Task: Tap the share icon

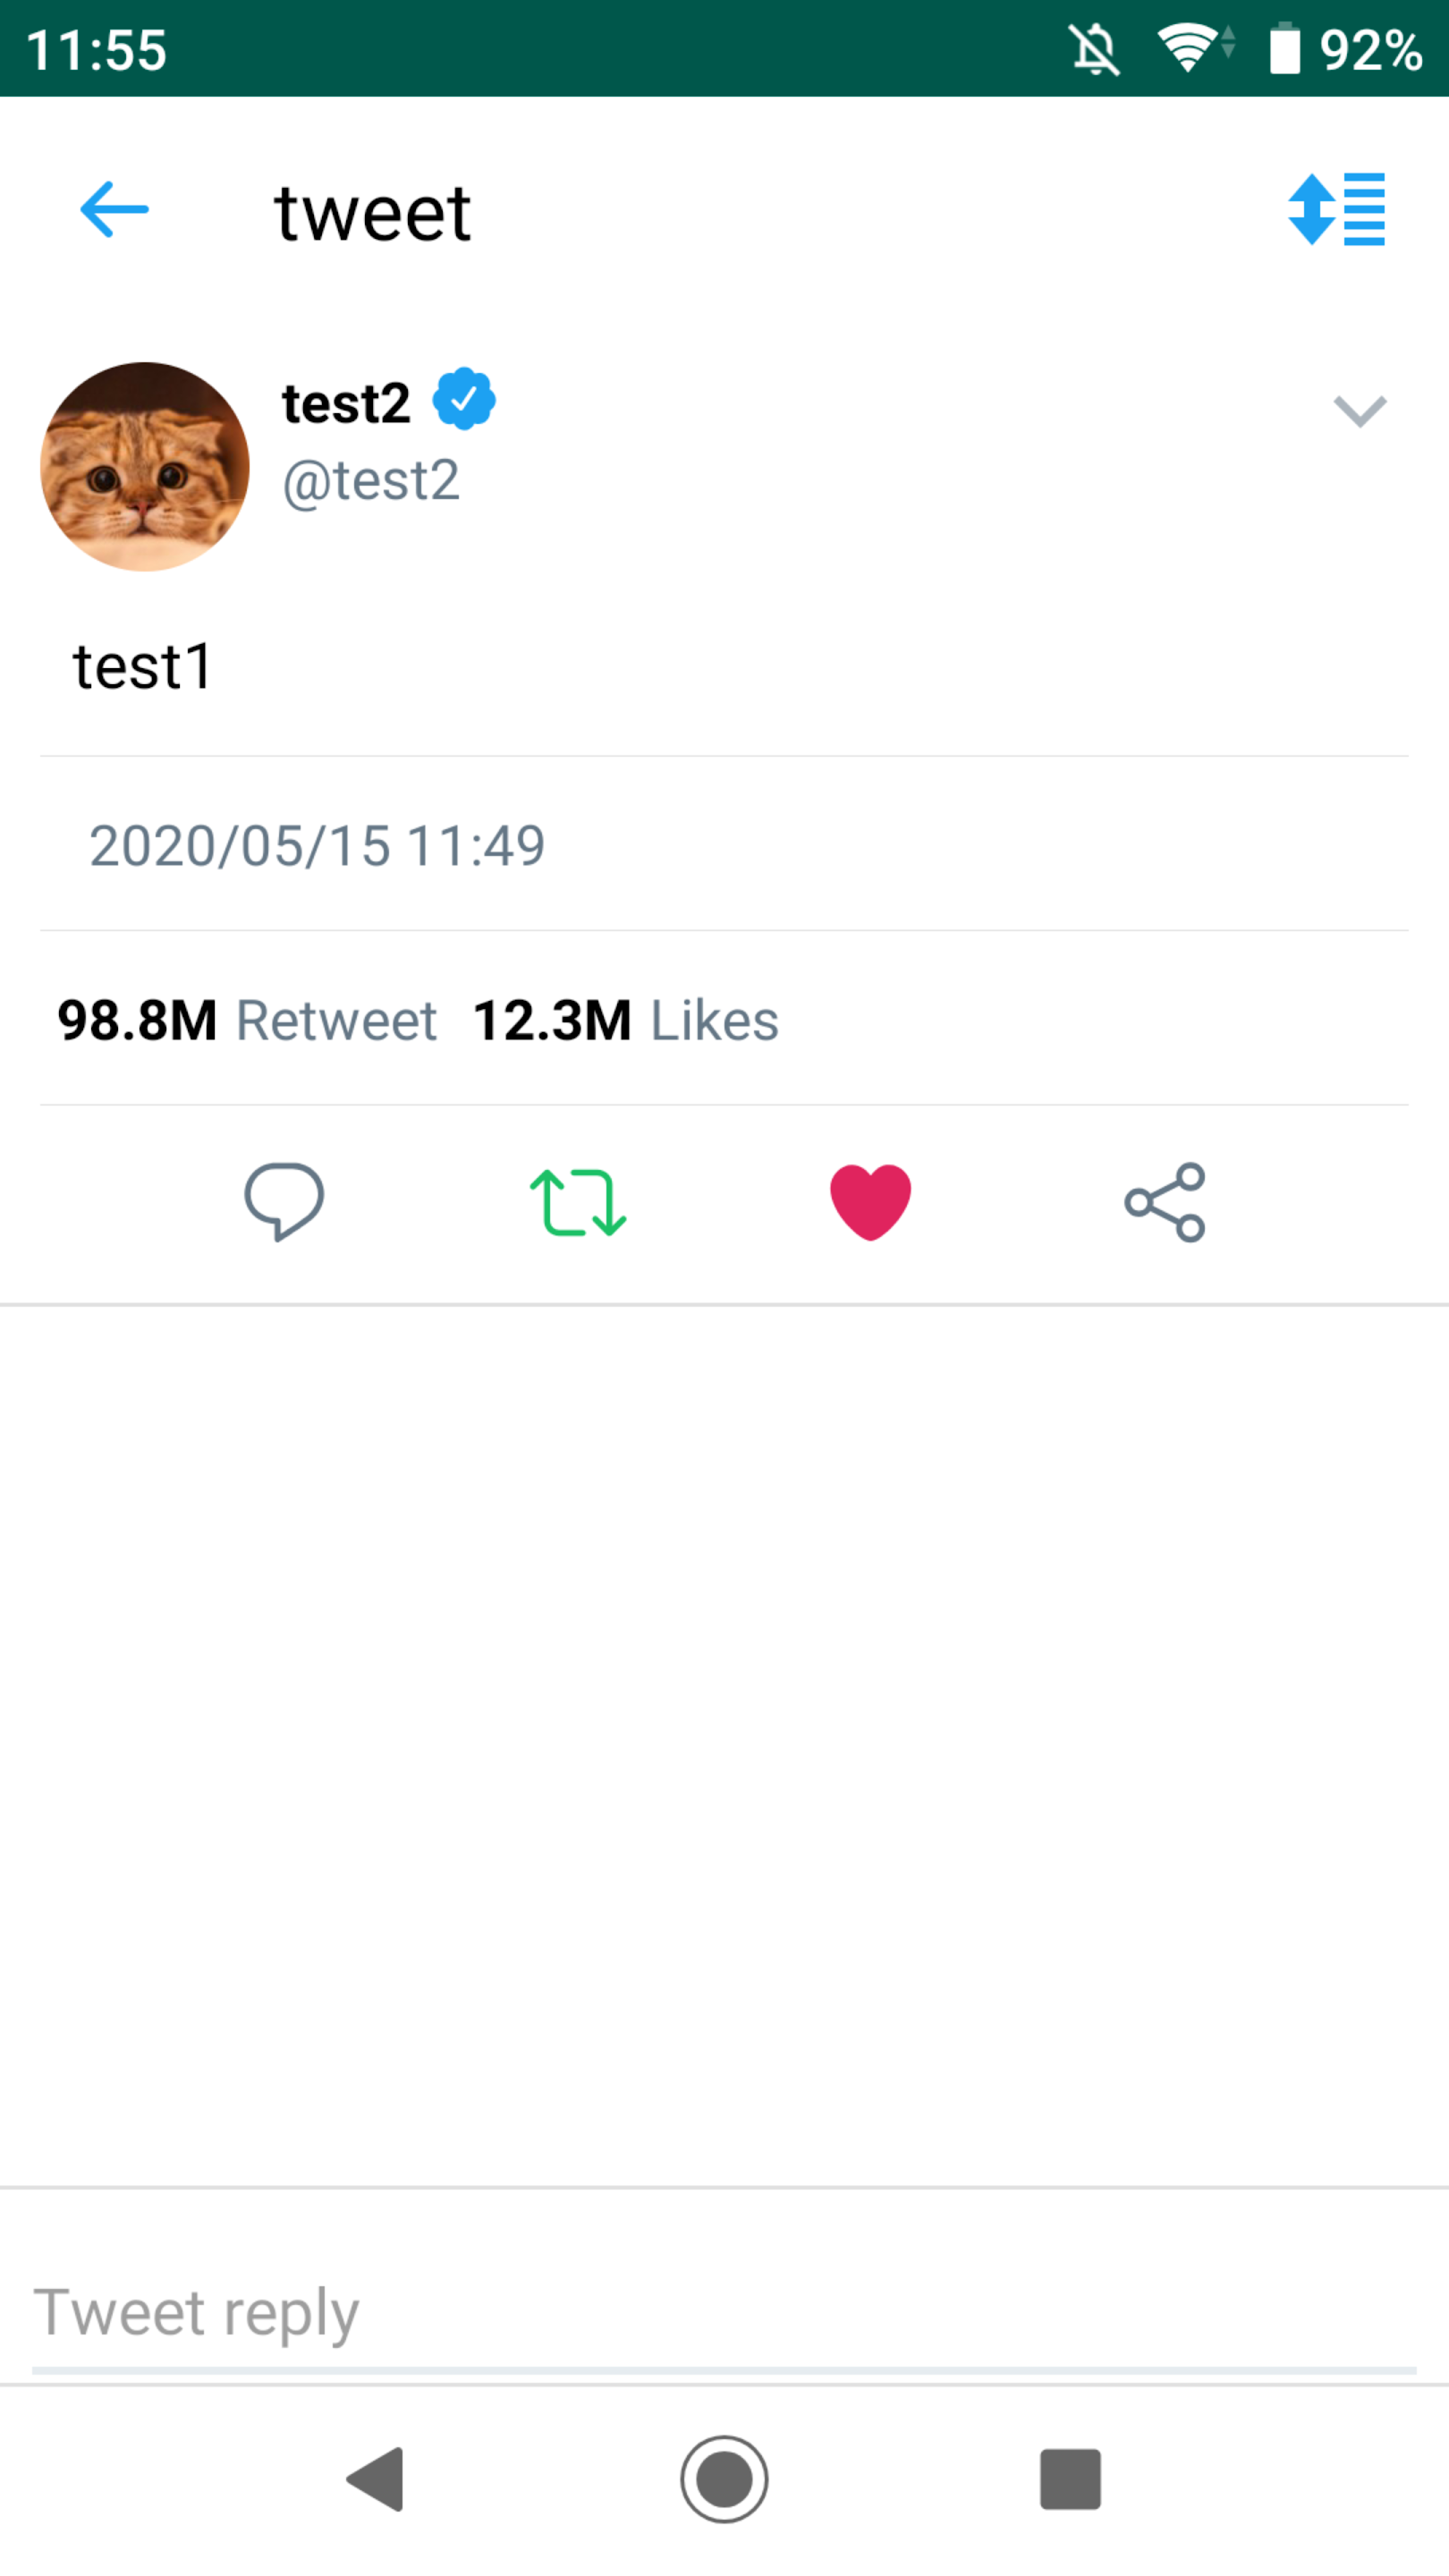Action: coord(1165,1202)
